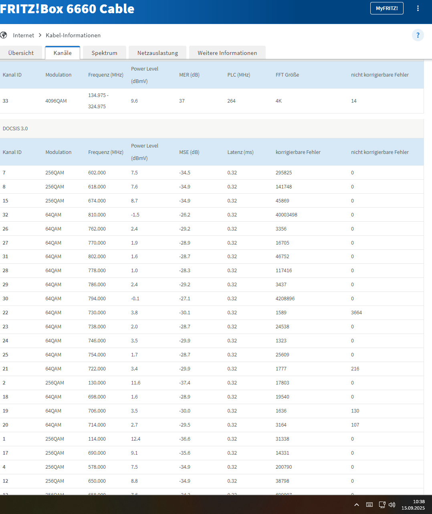Click uncorrectable errors value 3664
The image size is (432, 514).
pyautogui.click(x=356, y=313)
